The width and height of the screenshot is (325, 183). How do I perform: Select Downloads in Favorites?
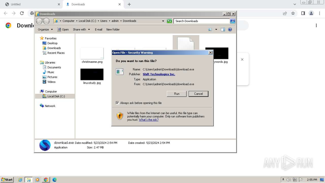pyautogui.click(x=54, y=48)
